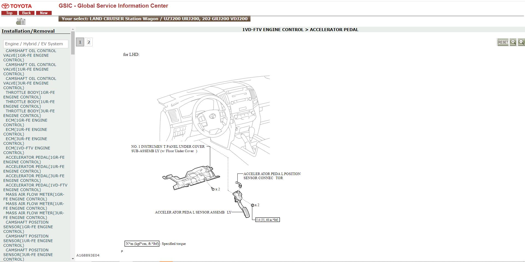Viewport: 525px width, 262px height.
Task: Open Camshaft Position Sensor (1UR-FE) entry
Action: pos(28,241)
